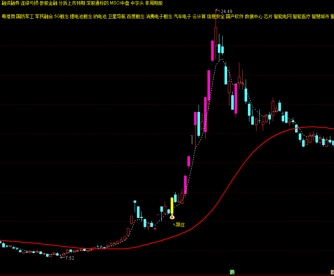Select the 卫星导航 concept label
The width and height of the screenshot is (334, 276).
117,16
